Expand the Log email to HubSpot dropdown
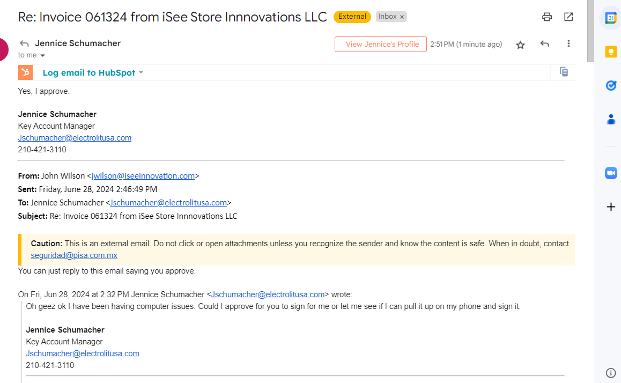The width and height of the screenshot is (621, 383). [x=141, y=72]
